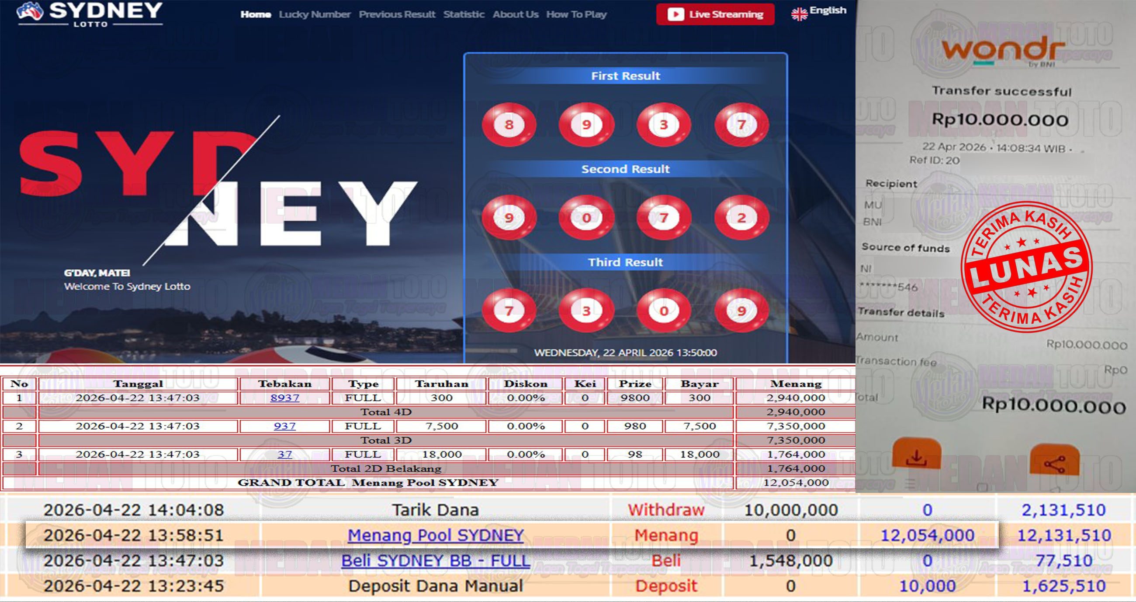1136x602 pixels.
Task: Click the 2026-04-22 13:23:45 timestamp
Action: click(134, 586)
